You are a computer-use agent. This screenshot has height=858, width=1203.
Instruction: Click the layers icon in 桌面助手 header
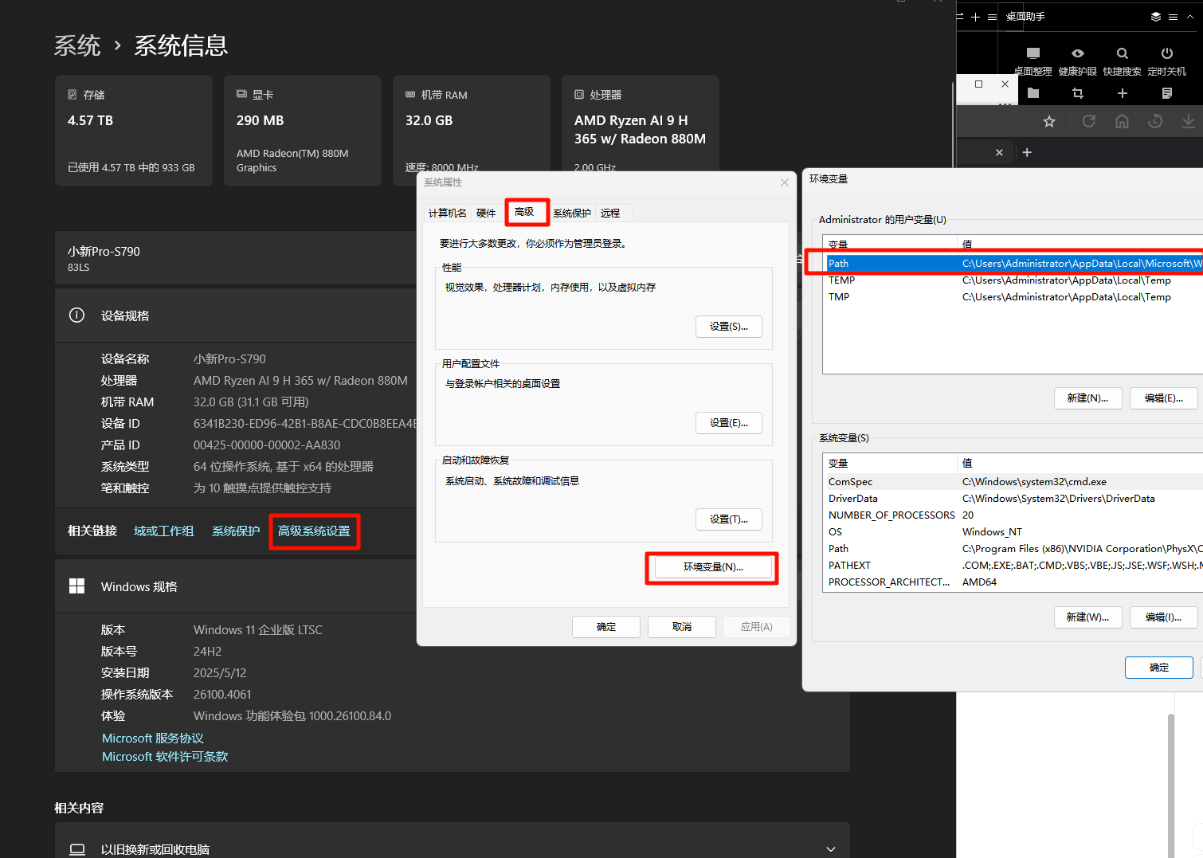[x=1155, y=17]
